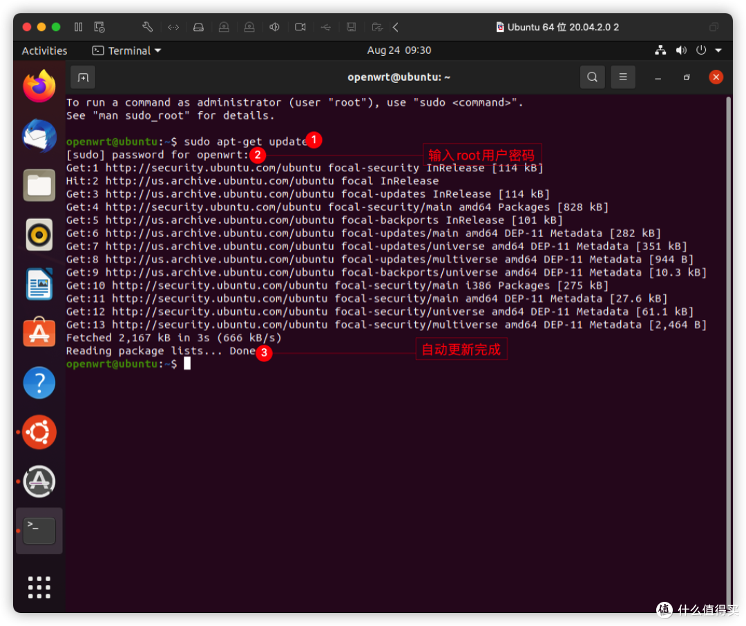Click the 'Fetched 2,167 kB in 3s' line
746x626 pixels.
(x=173, y=338)
